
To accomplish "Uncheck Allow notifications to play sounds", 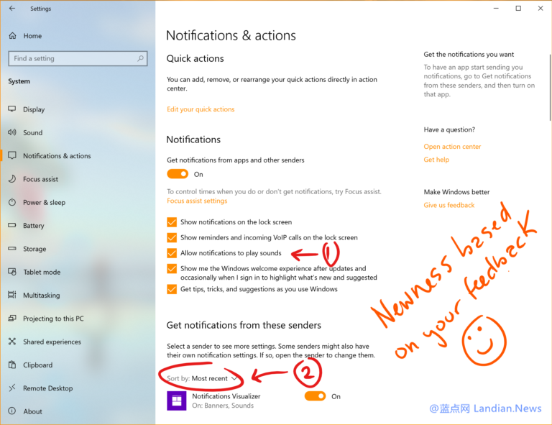I will pos(172,253).
